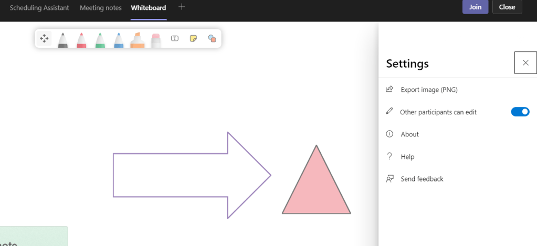Export whiteboard as PNG image
The height and width of the screenshot is (246, 537).
coord(429,90)
